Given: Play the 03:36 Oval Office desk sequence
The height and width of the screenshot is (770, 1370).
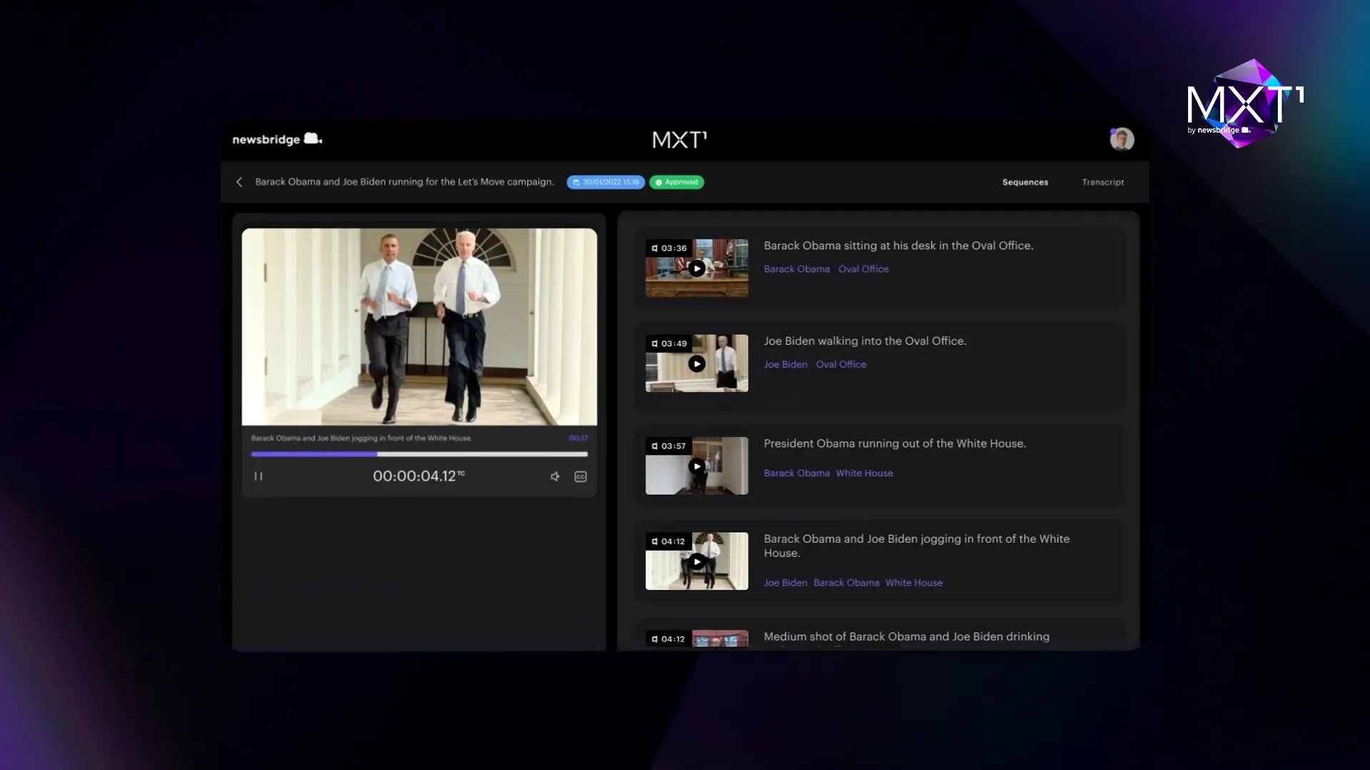Looking at the screenshot, I should [x=697, y=269].
